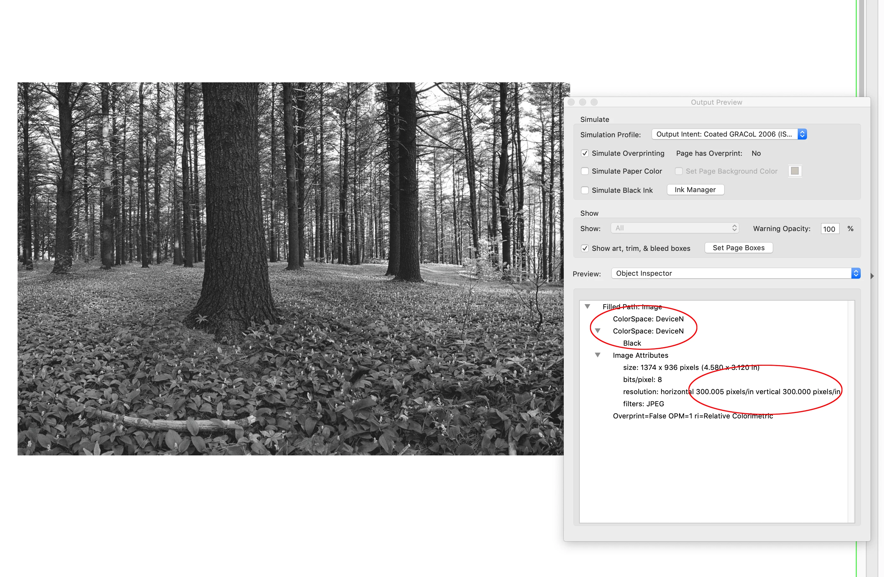The image size is (884, 577).
Task: Open the Preview Object Inspector dropdown
Action: point(735,273)
